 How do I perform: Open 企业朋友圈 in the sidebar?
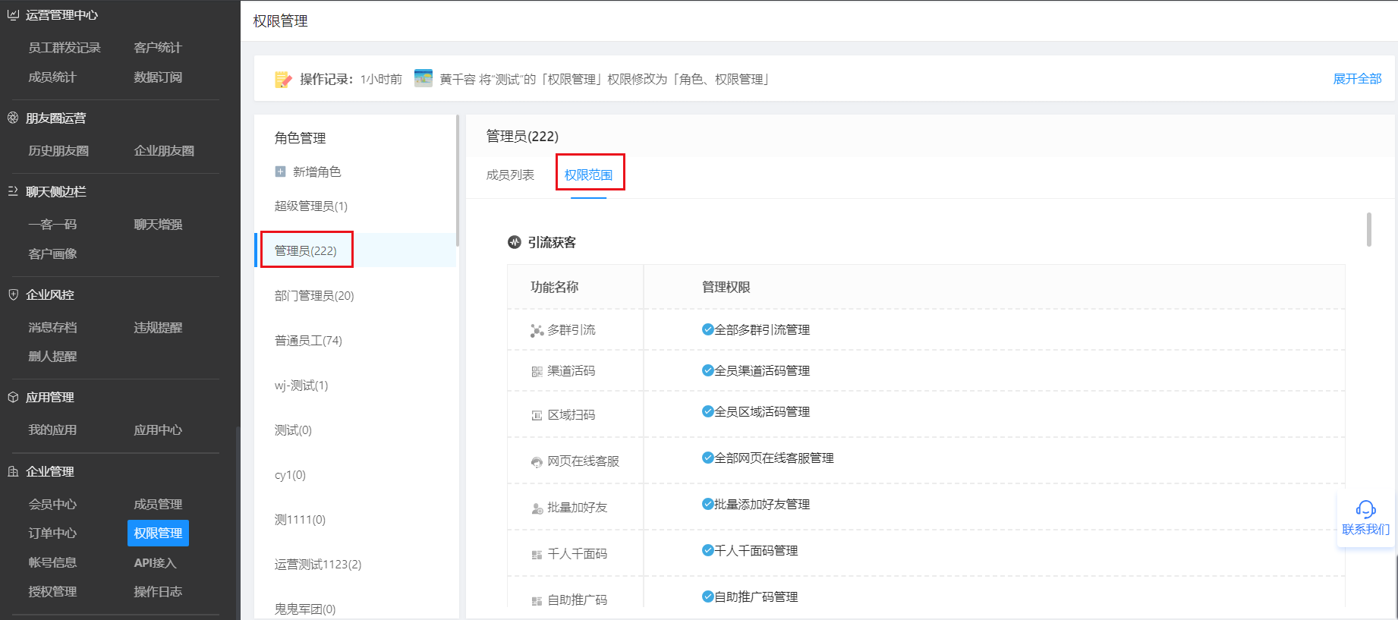164,150
